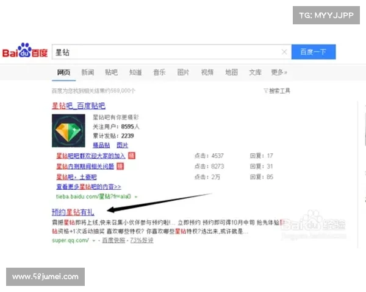Image resolution: width=366 pixels, height=292 pixels.
Task: Open the 精品贴 link
Action: 101,145
